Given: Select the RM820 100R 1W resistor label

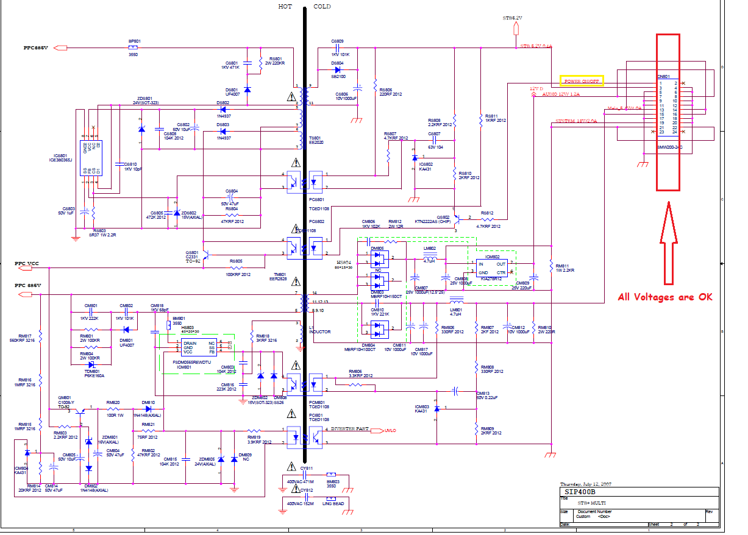Looking at the screenshot, I should tap(113, 409).
